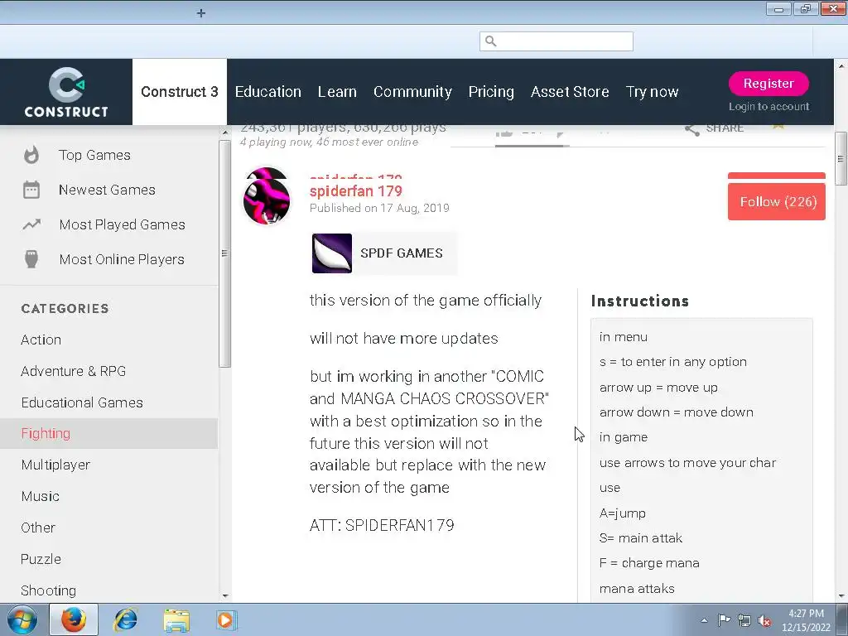Select the Puzzle category
Viewport: 848px width, 636px height.
click(41, 559)
